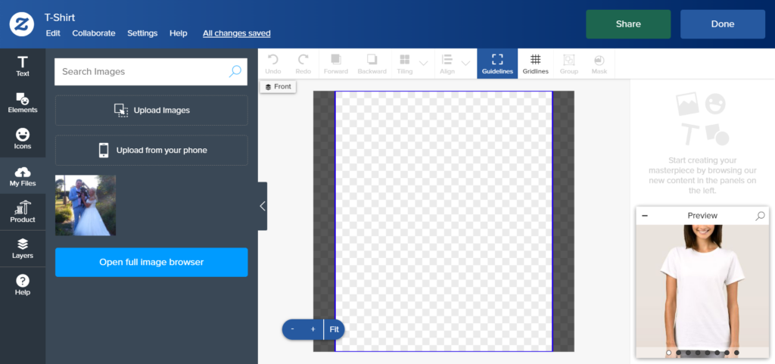This screenshot has height=364, width=775.
Task: Zoom the preview with magnifier icon
Action: click(x=760, y=216)
